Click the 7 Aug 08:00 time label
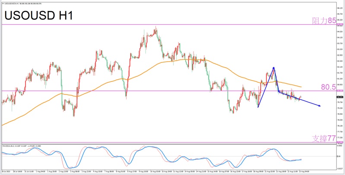The height and width of the screenshot is (175, 345). click(109, 171)
